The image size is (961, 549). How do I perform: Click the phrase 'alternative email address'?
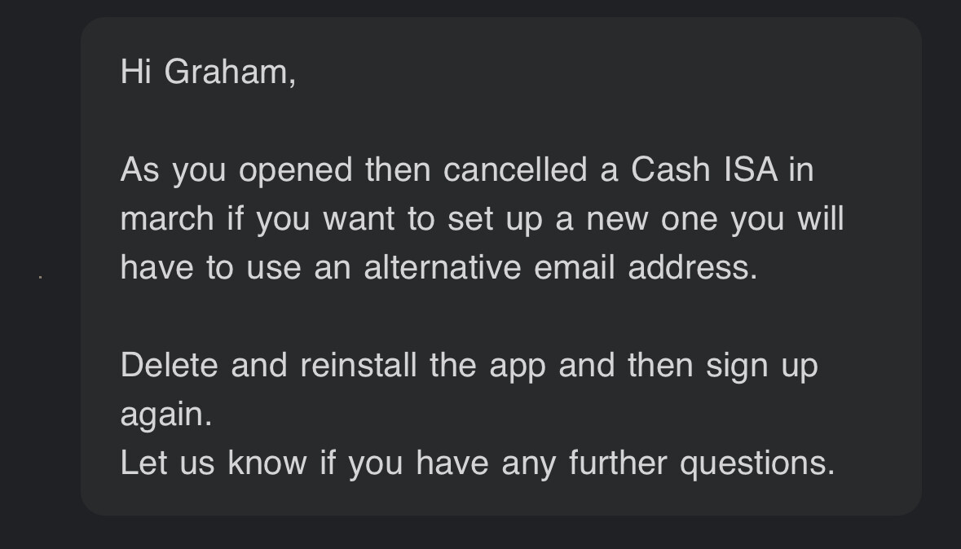click(561, 268)
